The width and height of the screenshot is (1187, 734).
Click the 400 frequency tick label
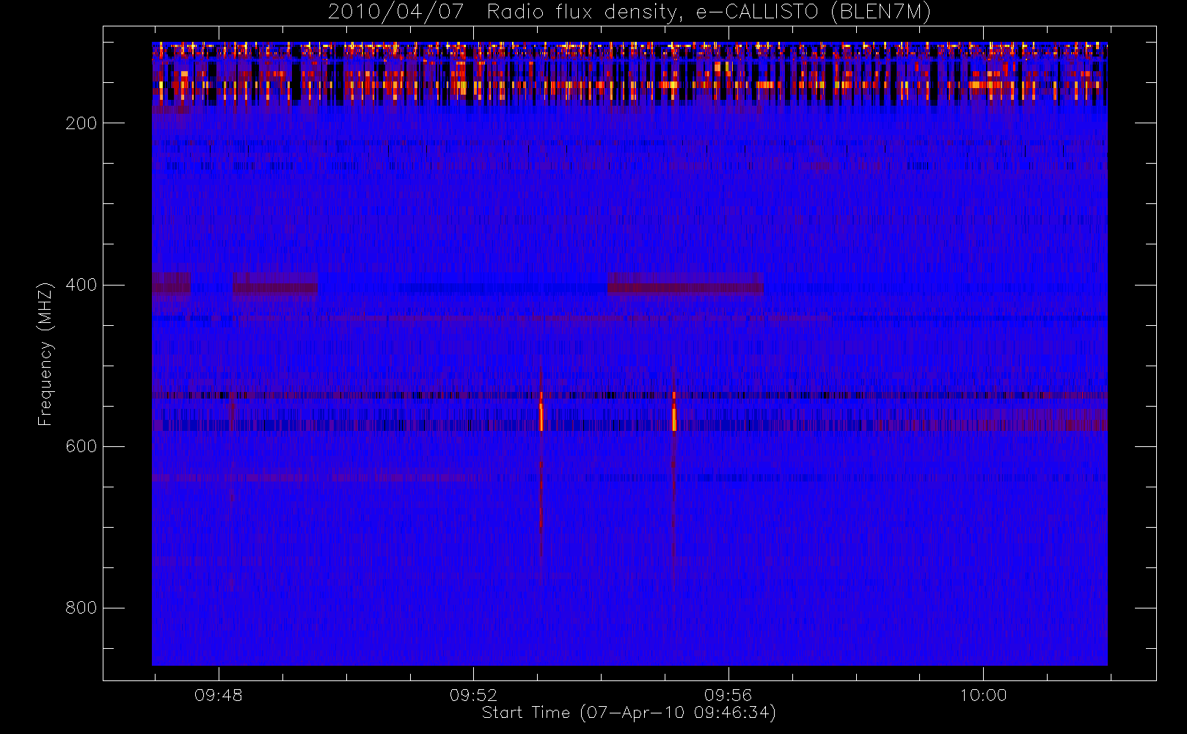tap(81, 285)
